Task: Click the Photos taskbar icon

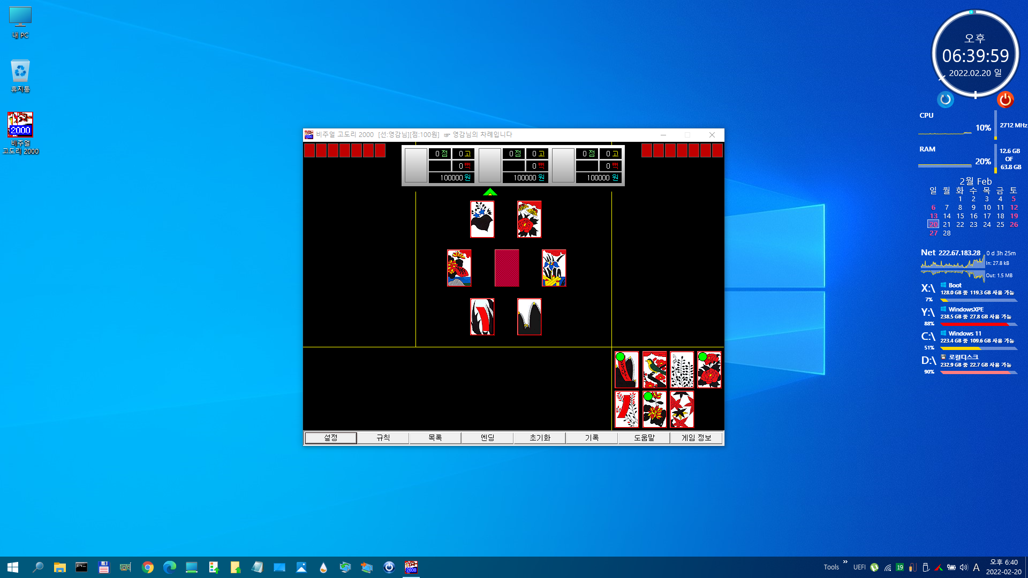Action: point(301,567)
